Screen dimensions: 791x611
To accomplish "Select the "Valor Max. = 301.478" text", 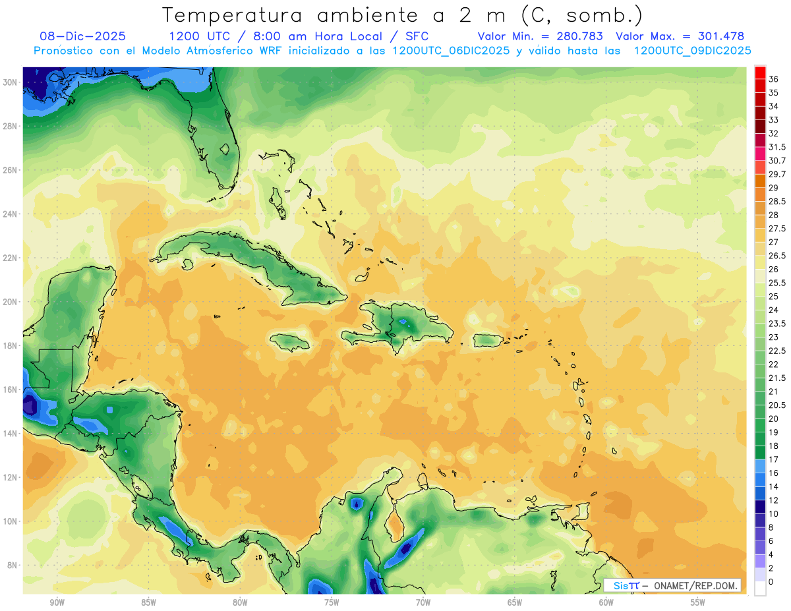I will pyautogui.click(x=680, y=36).
